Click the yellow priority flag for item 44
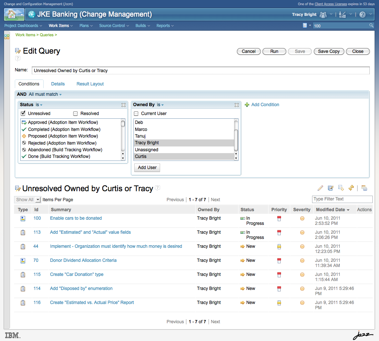The height and width of the screenshot is (341, 379). point(279,247)
